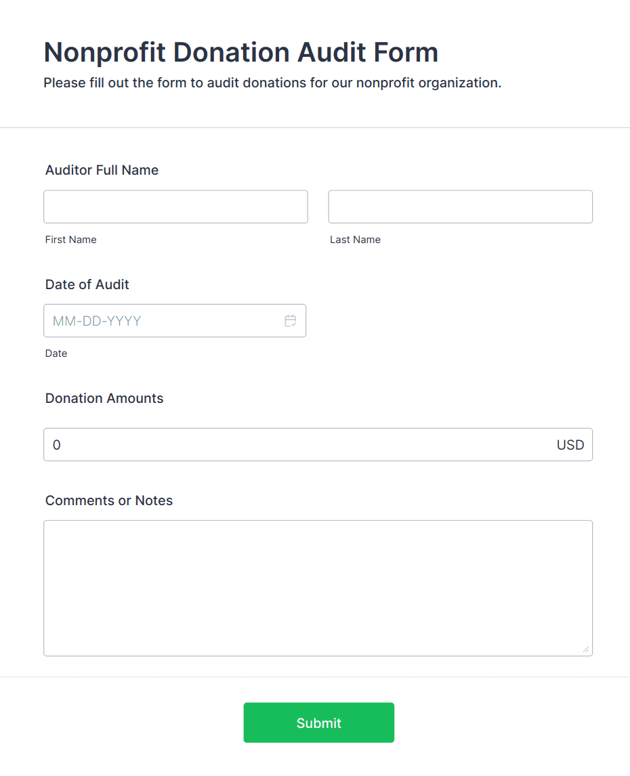Click inside the First Name field
Image resolution: width=630 pixels, height=776 pixels.
[x=175, y=207]
